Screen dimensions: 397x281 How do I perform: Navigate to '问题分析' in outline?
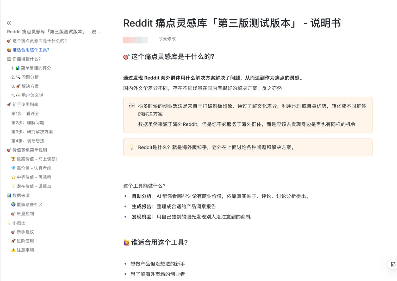(25, 77)
